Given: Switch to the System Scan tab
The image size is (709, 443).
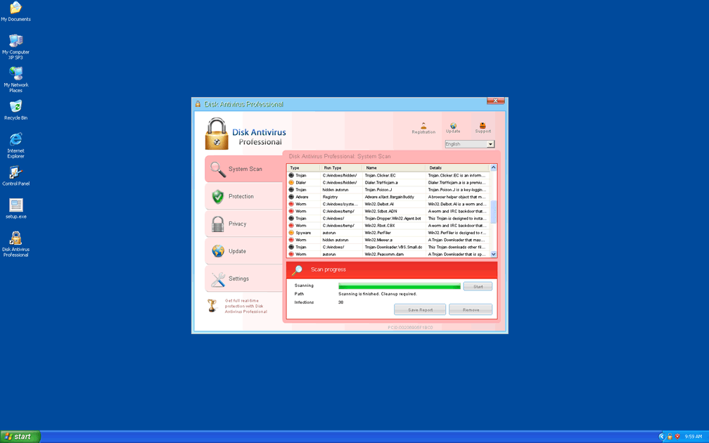Looking at the screenshot, I should (x=244, y=169).
